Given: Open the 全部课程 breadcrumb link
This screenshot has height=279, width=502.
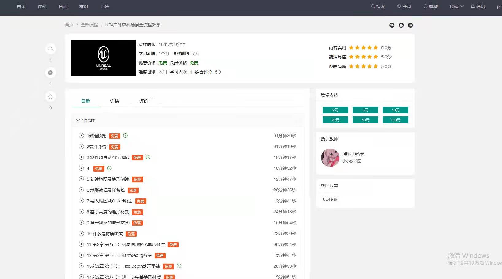Looking at the screenshot, I should click(89, 25).
